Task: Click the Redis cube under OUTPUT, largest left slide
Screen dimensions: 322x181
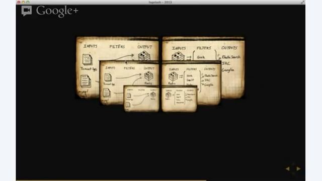Action: click(x=144, y=56)
